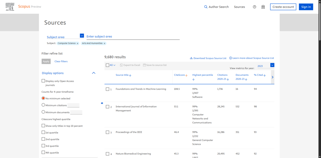This screenshot has height=158, width=321.
Task: Sort by Highest percentile arrow
Action: coord(193,79)
